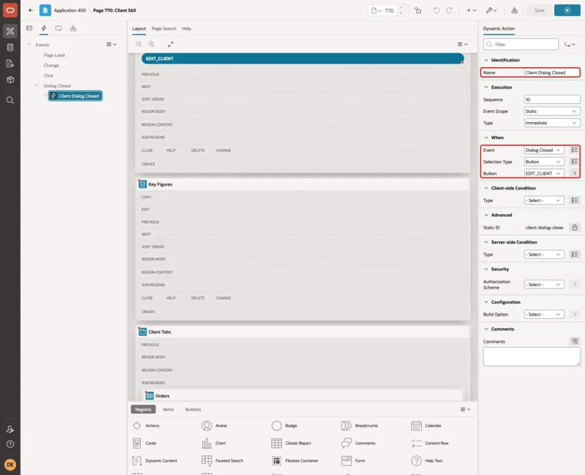Select the Buttons gallery tab
Viewport: 585px width, 475px height.
(193, 409)
